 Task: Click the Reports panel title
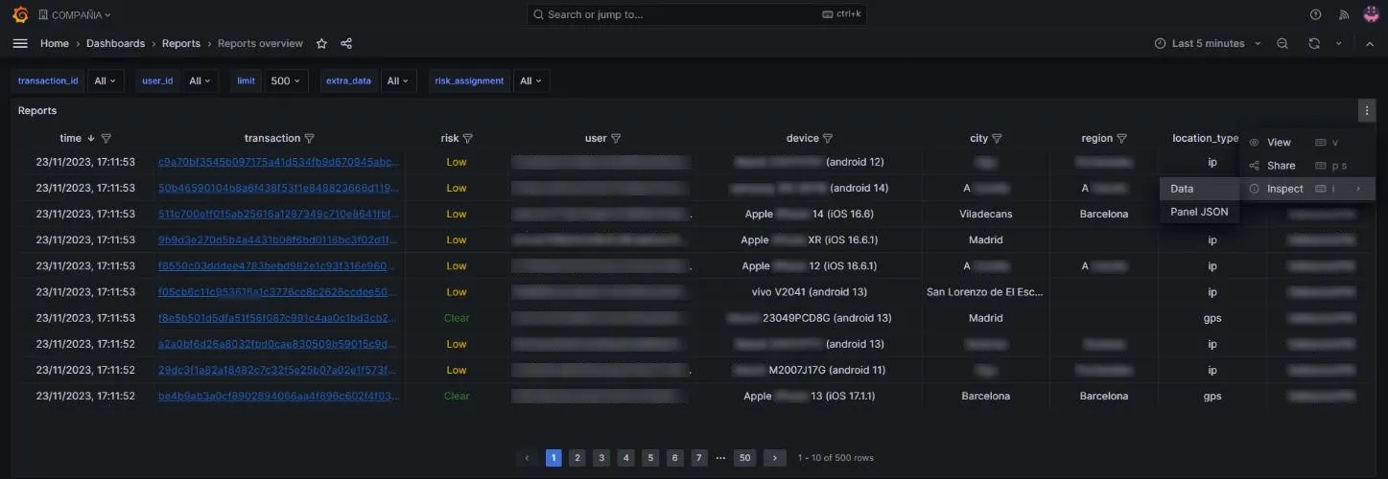click(37, 110)
